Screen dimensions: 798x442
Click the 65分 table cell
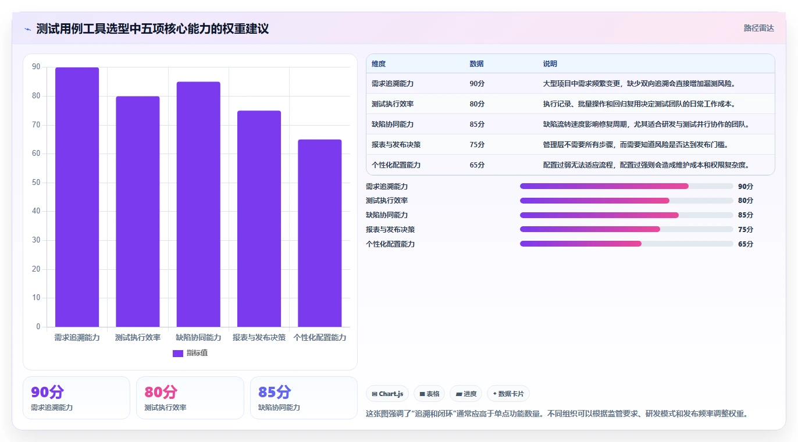pyautogui.click(x=477, y=165)
